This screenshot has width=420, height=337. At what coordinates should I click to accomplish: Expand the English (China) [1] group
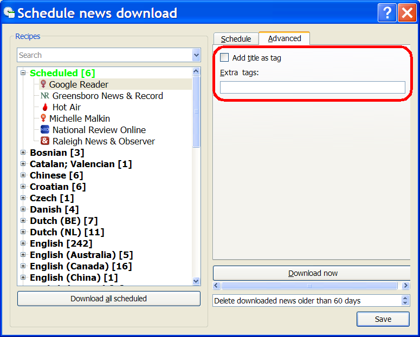click(23, 277)
